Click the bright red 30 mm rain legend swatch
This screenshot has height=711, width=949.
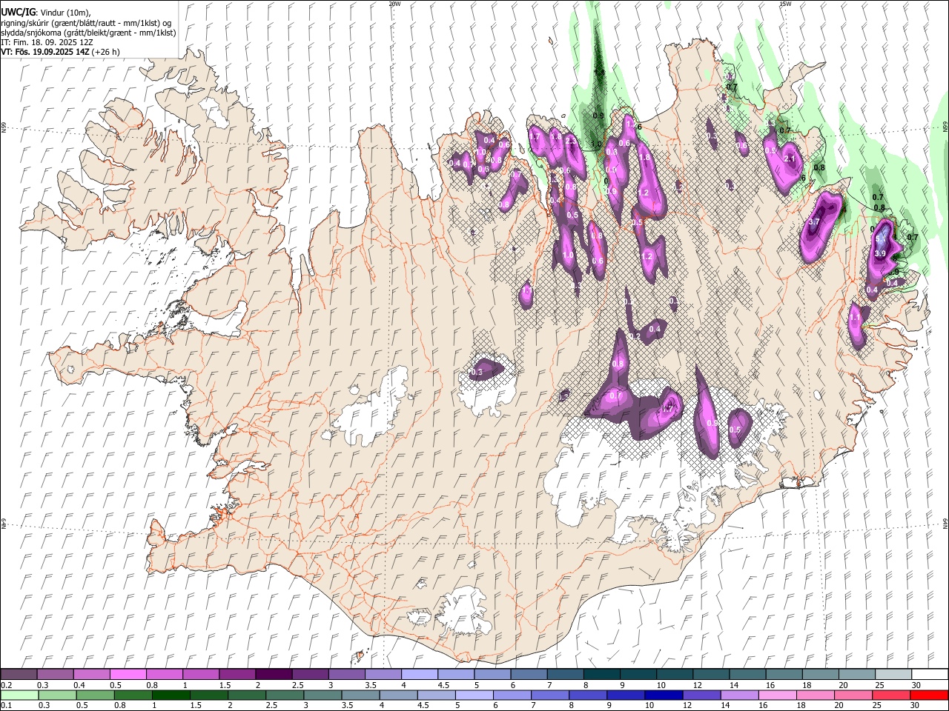coord(930,695)
